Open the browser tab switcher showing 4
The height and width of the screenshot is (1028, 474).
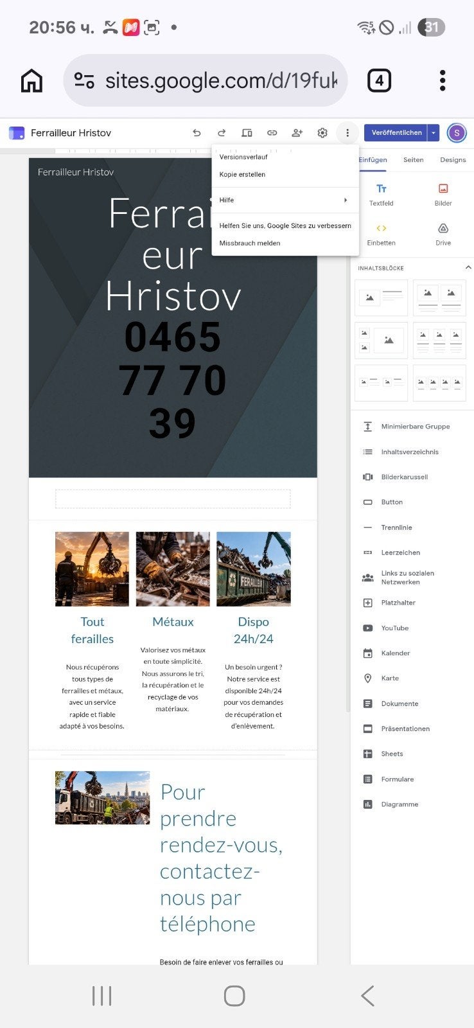[x=379, y=81]
